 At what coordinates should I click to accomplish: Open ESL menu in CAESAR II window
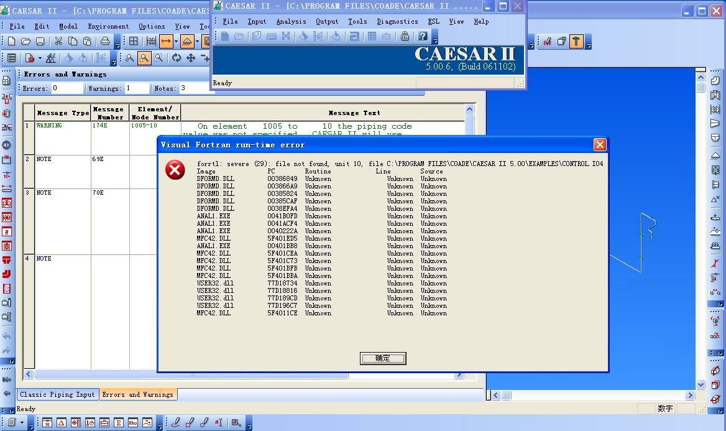pyautogui.click(x=434, y=21)
